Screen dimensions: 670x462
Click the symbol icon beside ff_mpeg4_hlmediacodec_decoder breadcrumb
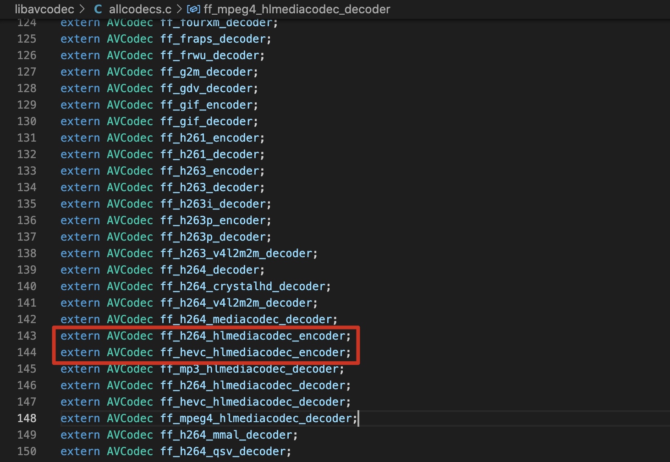point(193,9)
